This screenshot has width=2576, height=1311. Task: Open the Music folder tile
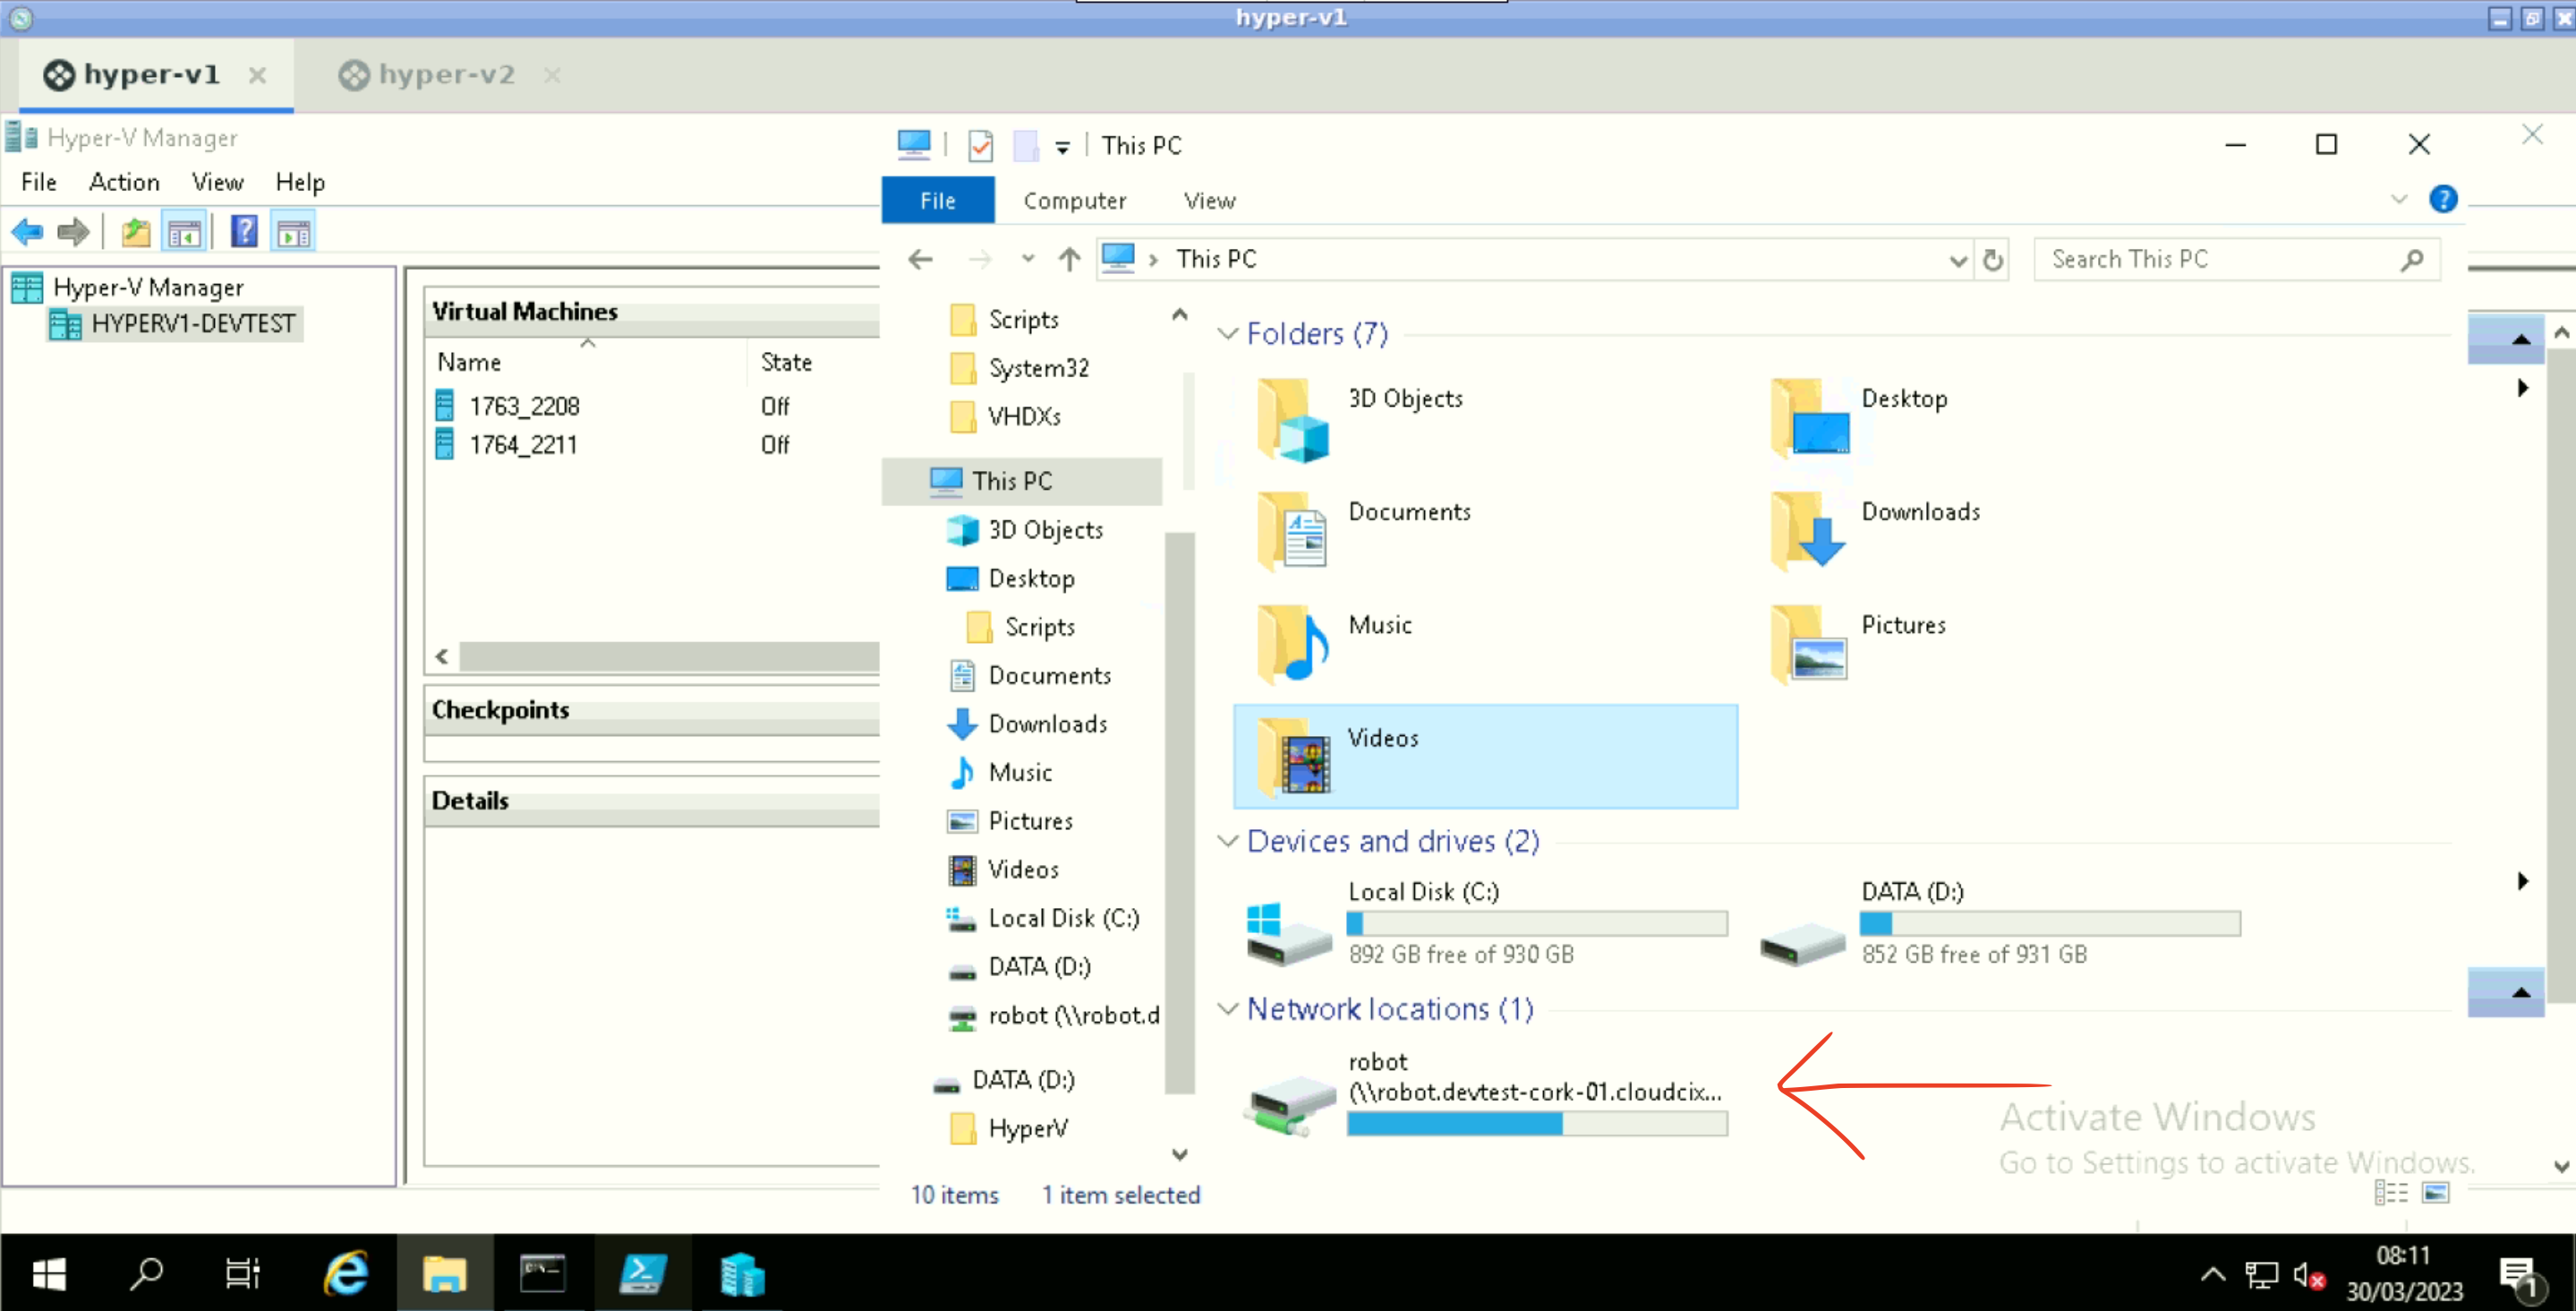click(x=1485, y=645)
